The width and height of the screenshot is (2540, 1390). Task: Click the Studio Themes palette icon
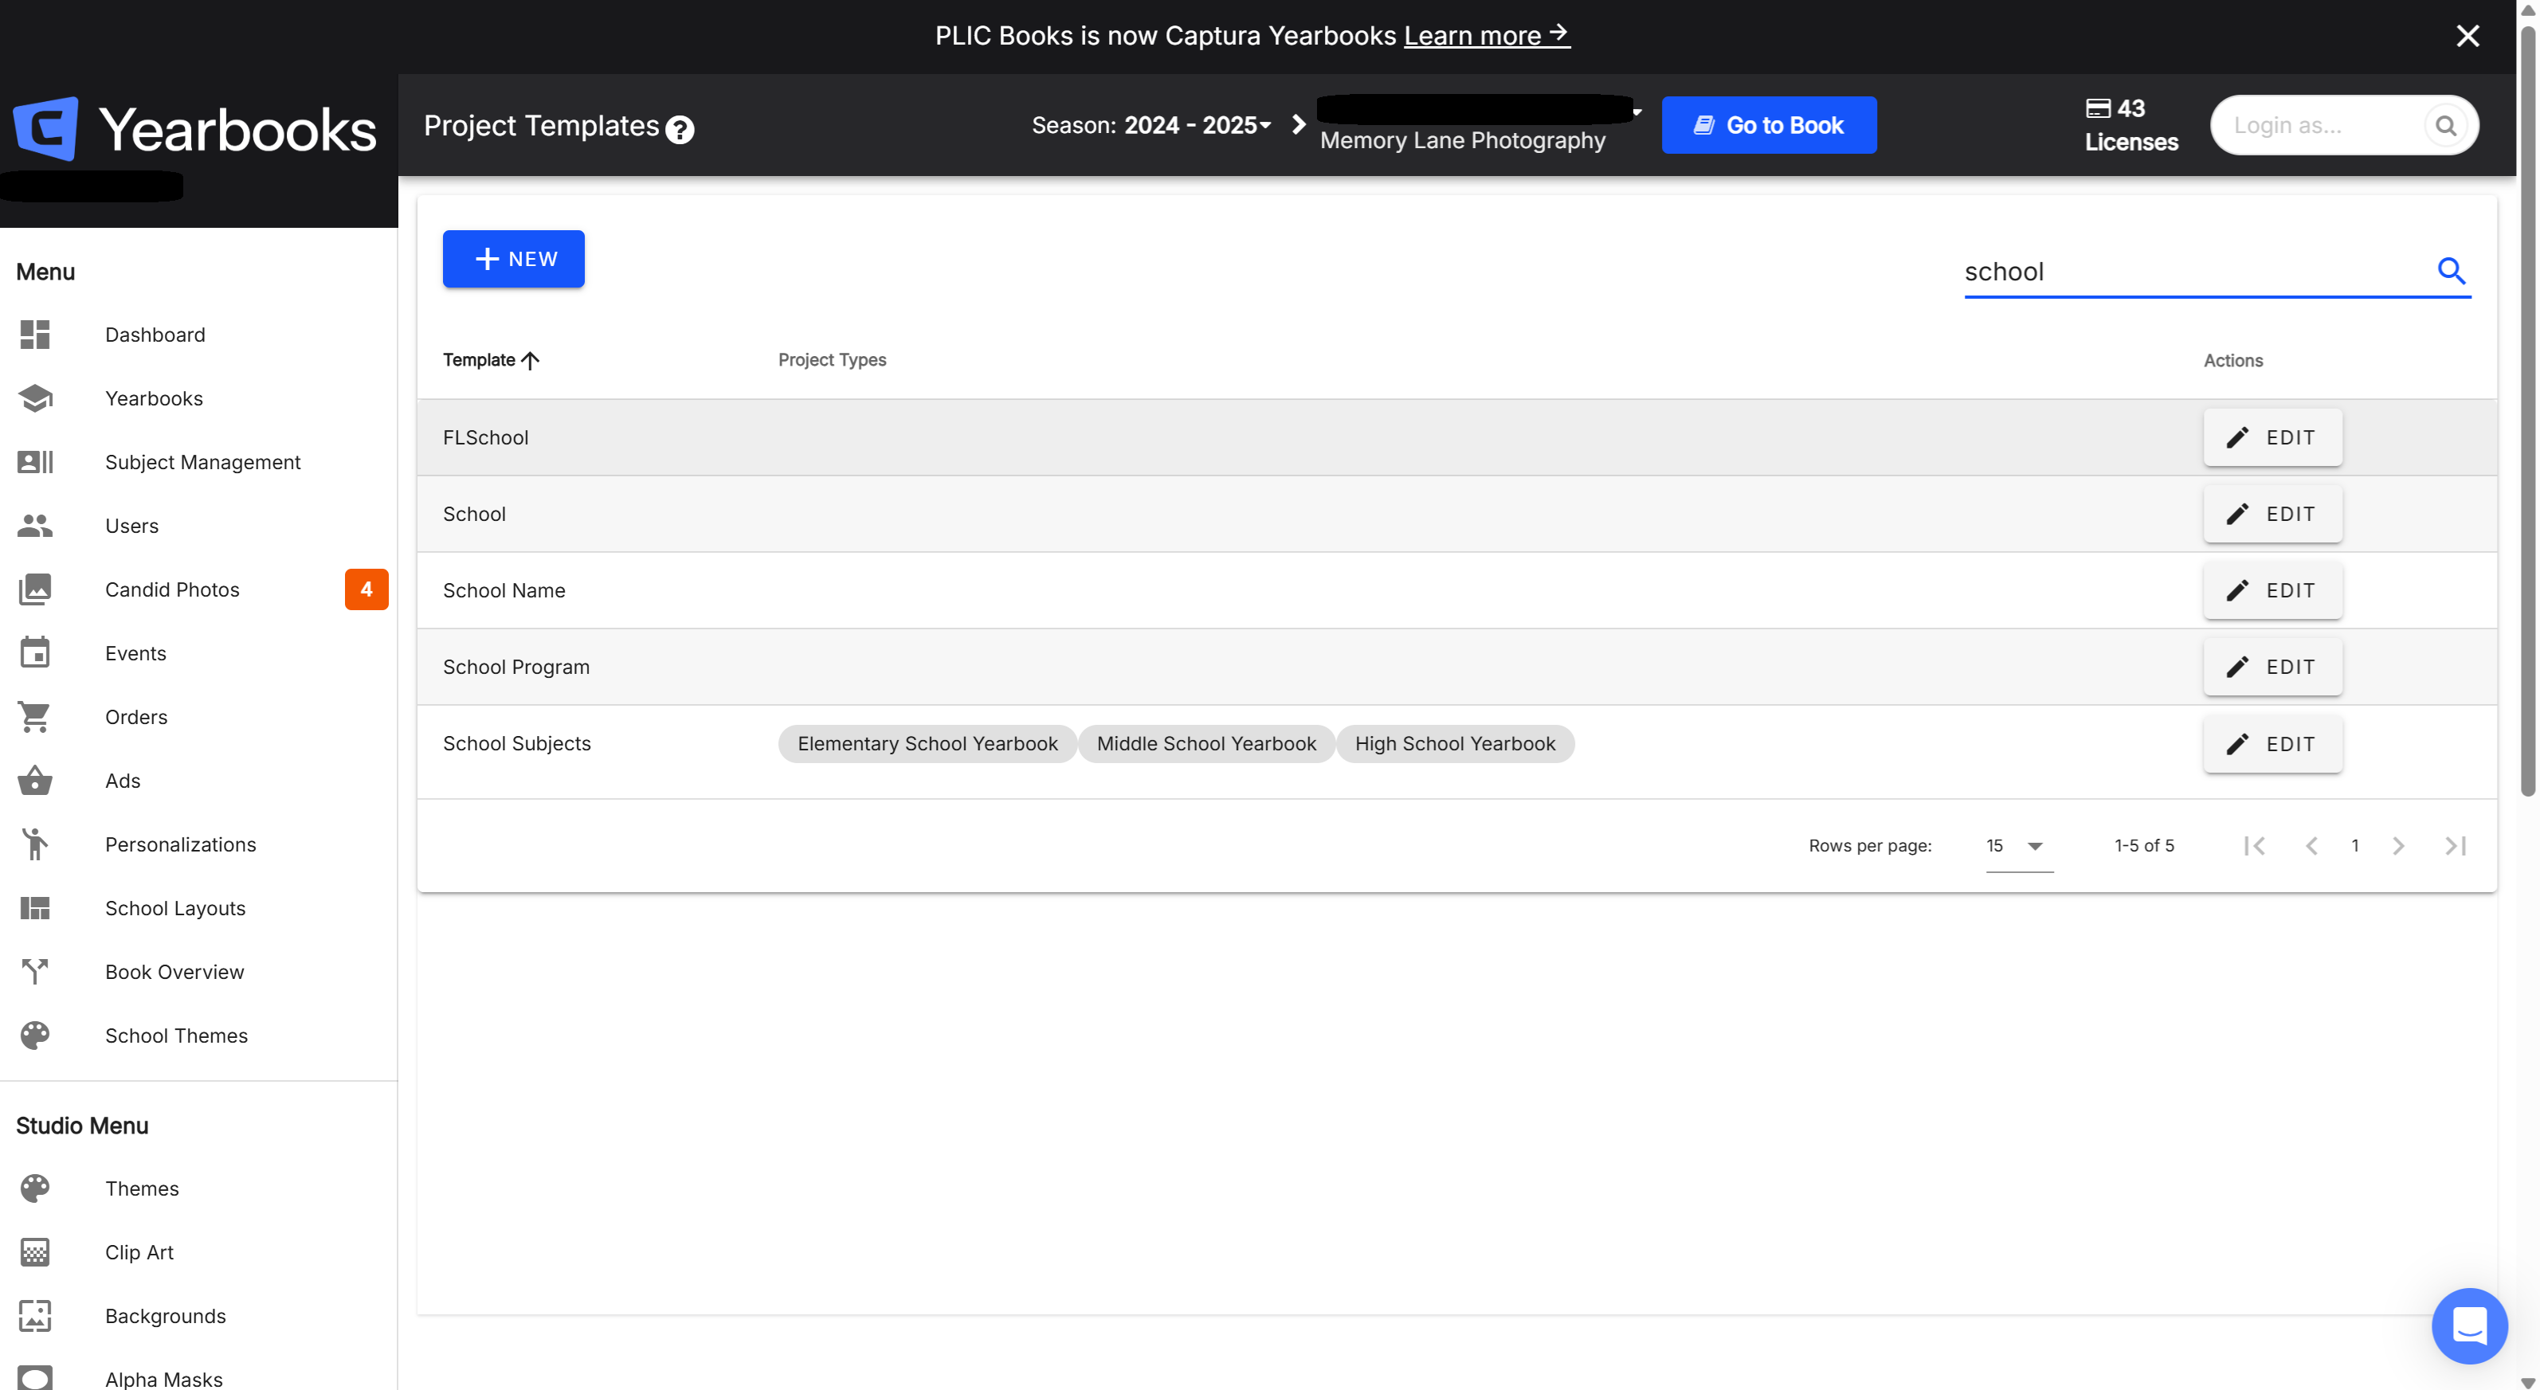point(34,1188)
